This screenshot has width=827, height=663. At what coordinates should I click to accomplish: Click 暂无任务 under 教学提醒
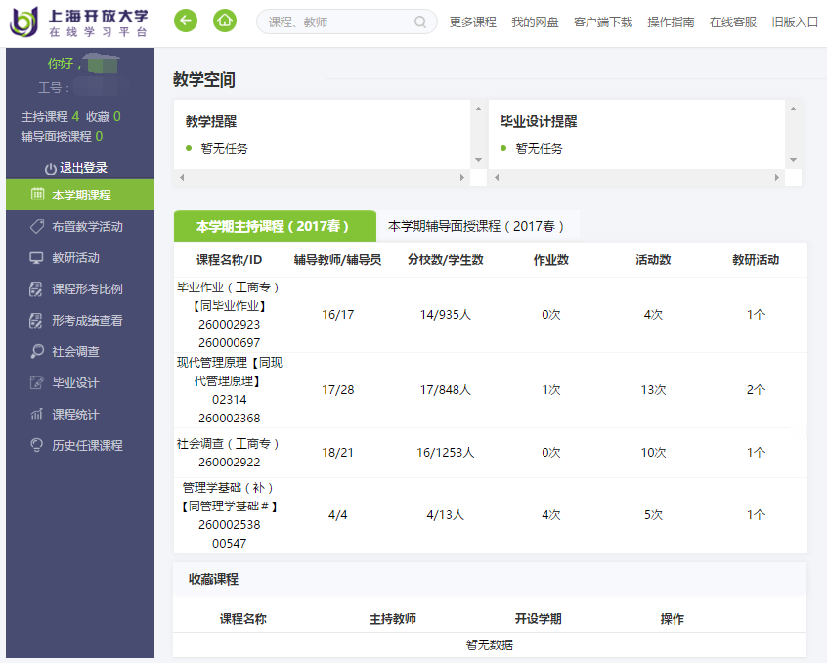(224, 149)
